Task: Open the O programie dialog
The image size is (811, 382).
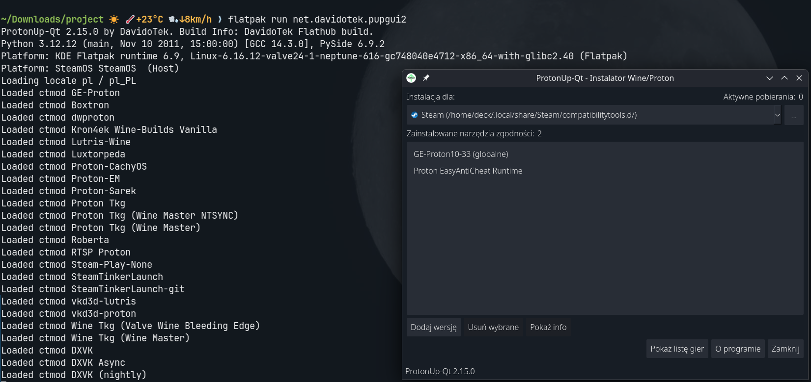Action: [x=738, y=349]
